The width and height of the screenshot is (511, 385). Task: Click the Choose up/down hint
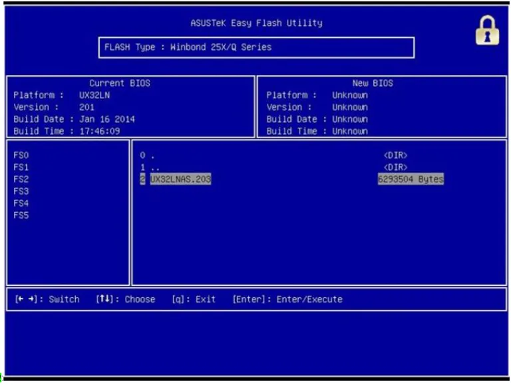pyautogui.click(x=126, y=299)
